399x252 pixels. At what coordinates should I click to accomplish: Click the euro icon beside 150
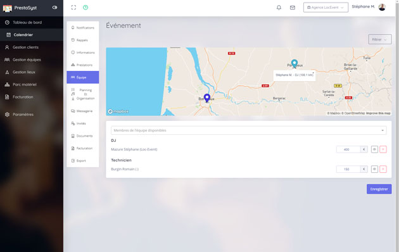click(x=364, y=169)
